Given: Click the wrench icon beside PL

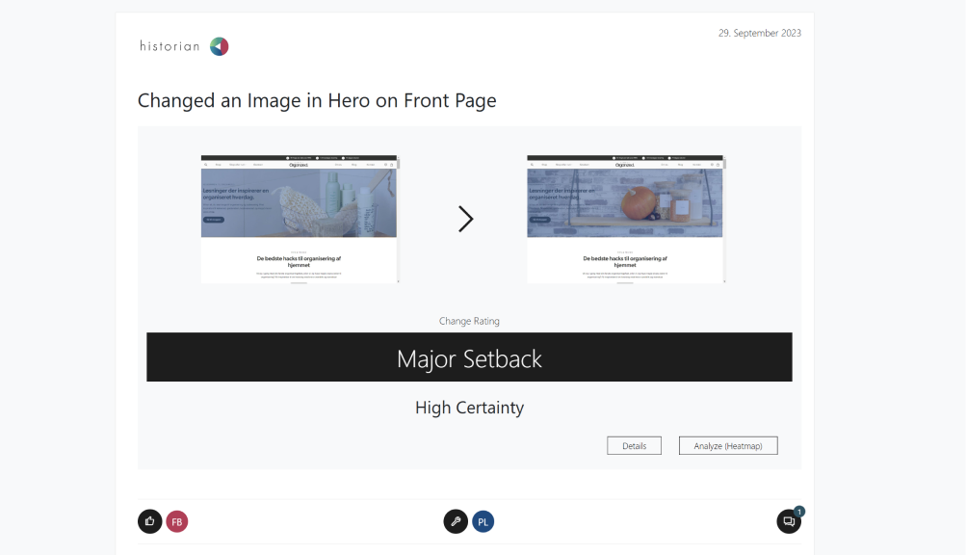Looking at the screenshot, I should click(456, 521).
